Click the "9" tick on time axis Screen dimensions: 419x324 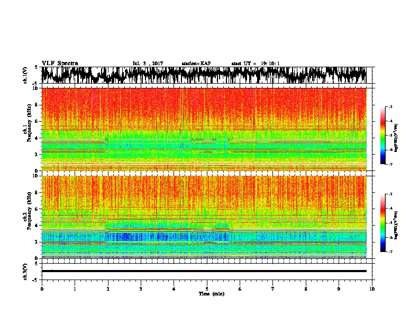pos(339,289)
